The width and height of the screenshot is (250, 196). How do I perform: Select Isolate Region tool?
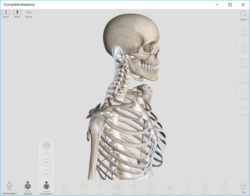pyautogui.click(x=9, y=188)
